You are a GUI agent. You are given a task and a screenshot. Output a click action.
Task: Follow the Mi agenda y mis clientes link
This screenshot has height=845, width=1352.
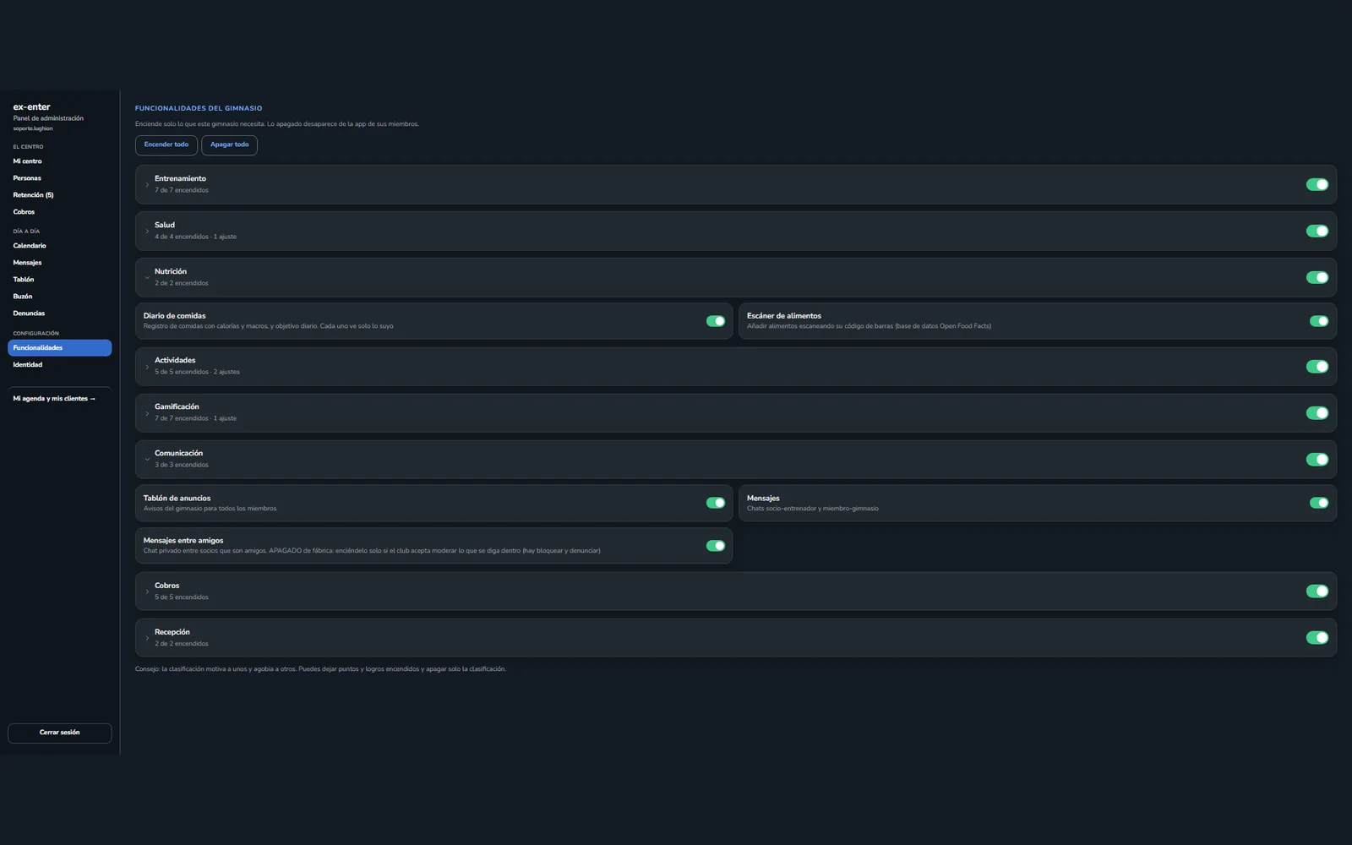(54, 399)
